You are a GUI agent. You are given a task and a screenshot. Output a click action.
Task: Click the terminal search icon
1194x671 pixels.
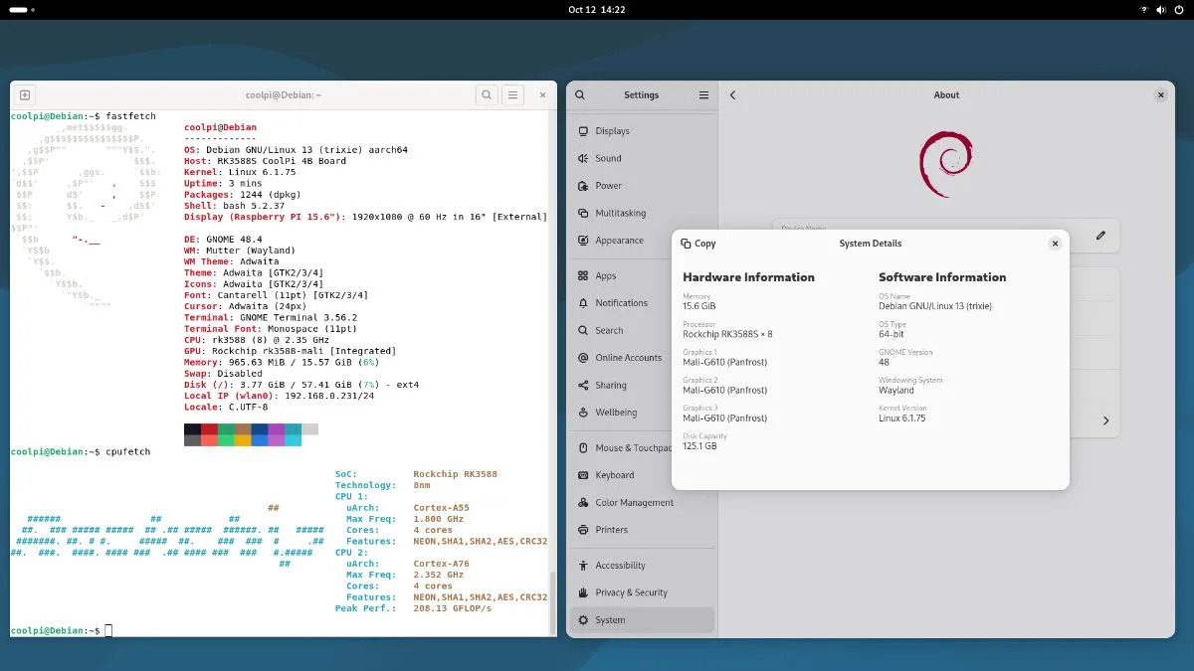pos(486,95)
